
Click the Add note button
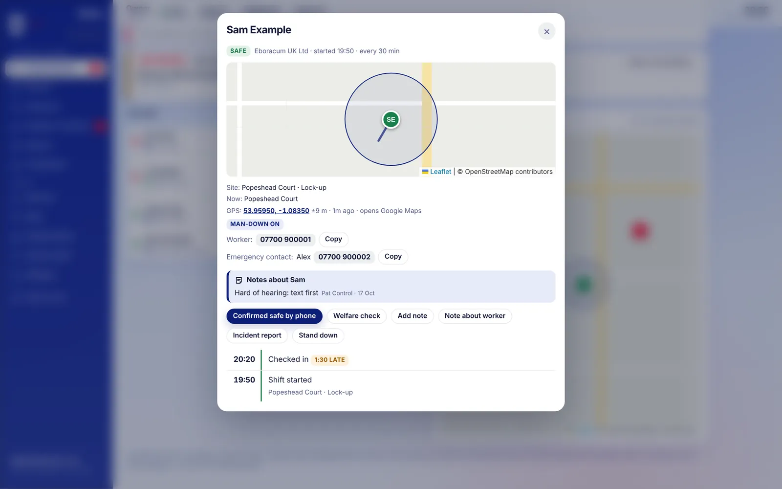coord(412,316)
